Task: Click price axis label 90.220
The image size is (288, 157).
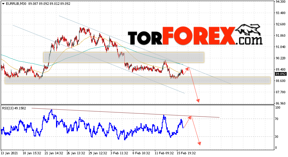Action: click(280, 58)
